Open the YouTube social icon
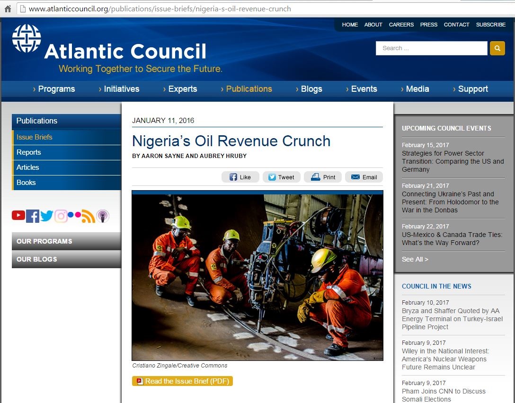The image size is (515, 403). pos(18,215)
